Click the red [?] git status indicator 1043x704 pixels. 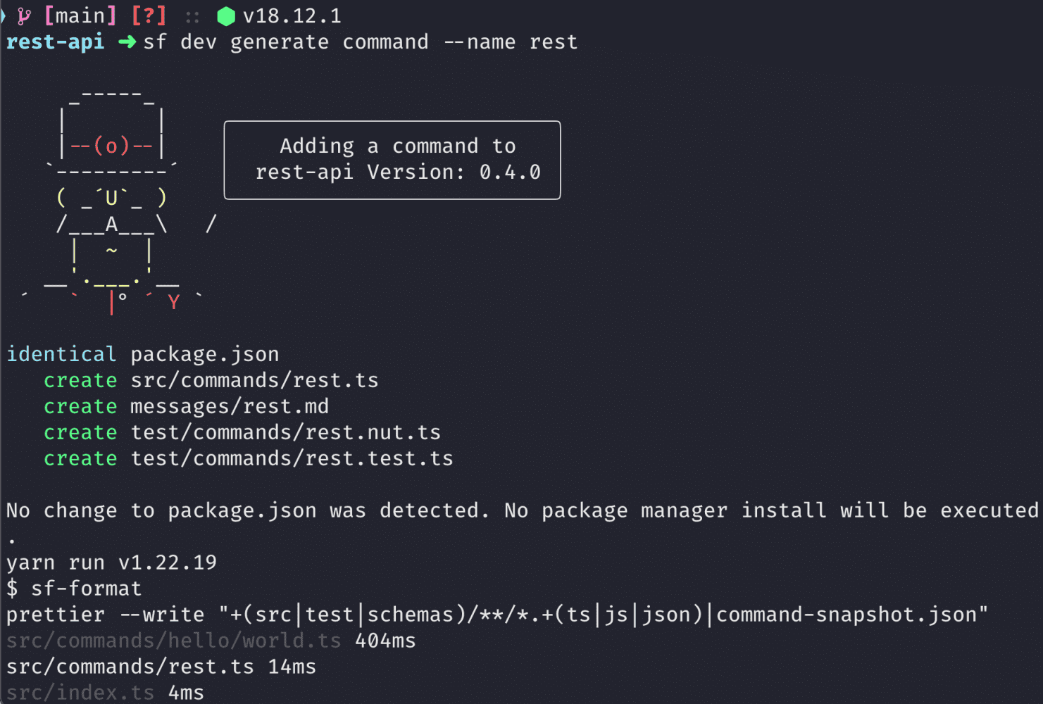(x=149, y=15)
